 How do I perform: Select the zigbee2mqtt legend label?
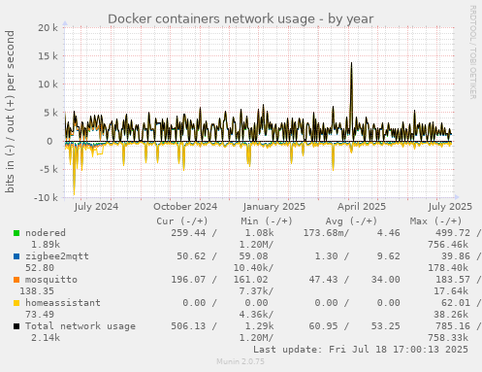[x=57, y=256]
